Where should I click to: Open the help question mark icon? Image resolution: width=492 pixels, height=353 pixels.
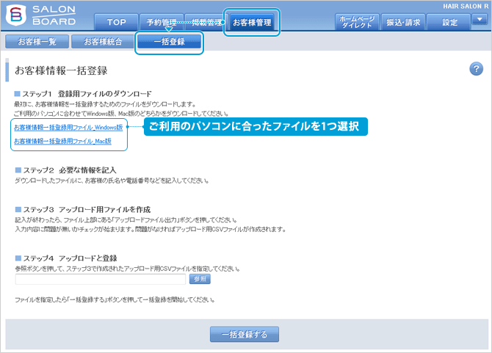[475, 69]
